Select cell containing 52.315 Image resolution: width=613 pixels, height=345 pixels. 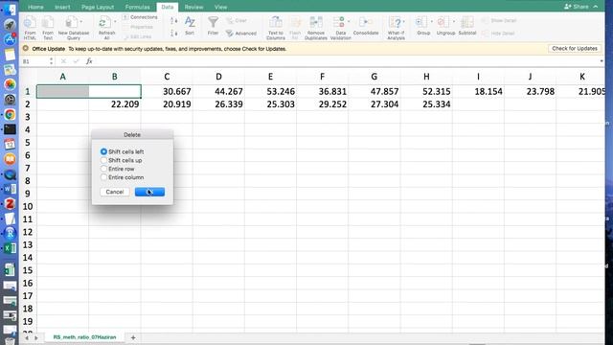pyautogui.click(x=426, y=92)
